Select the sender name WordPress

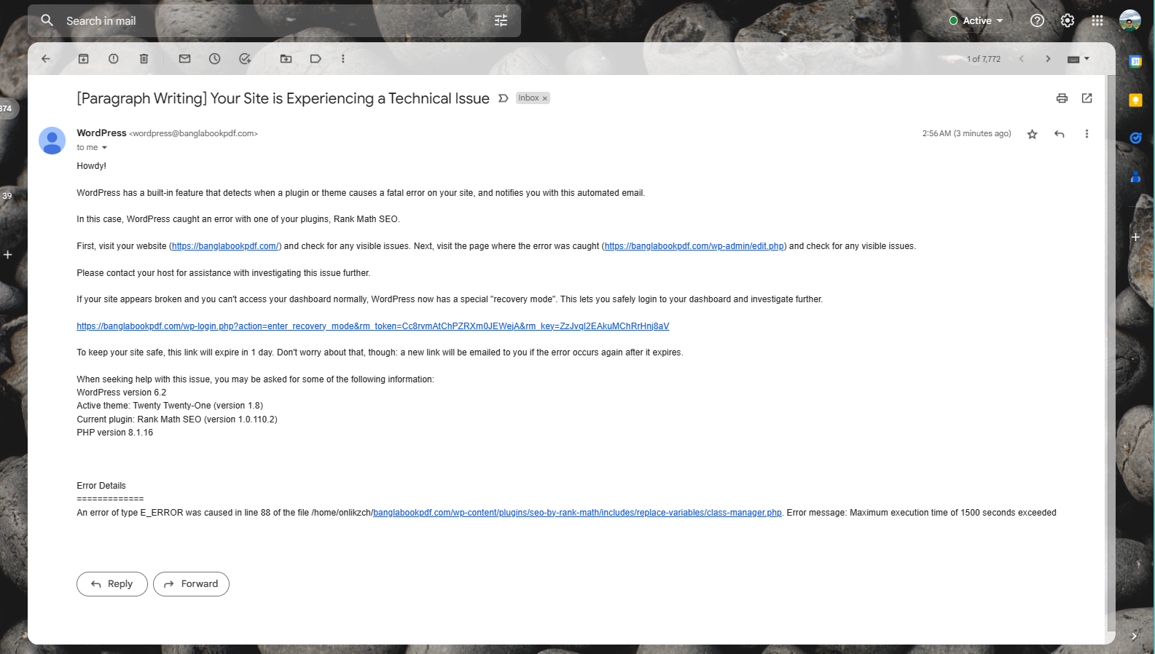pos(101,133)
